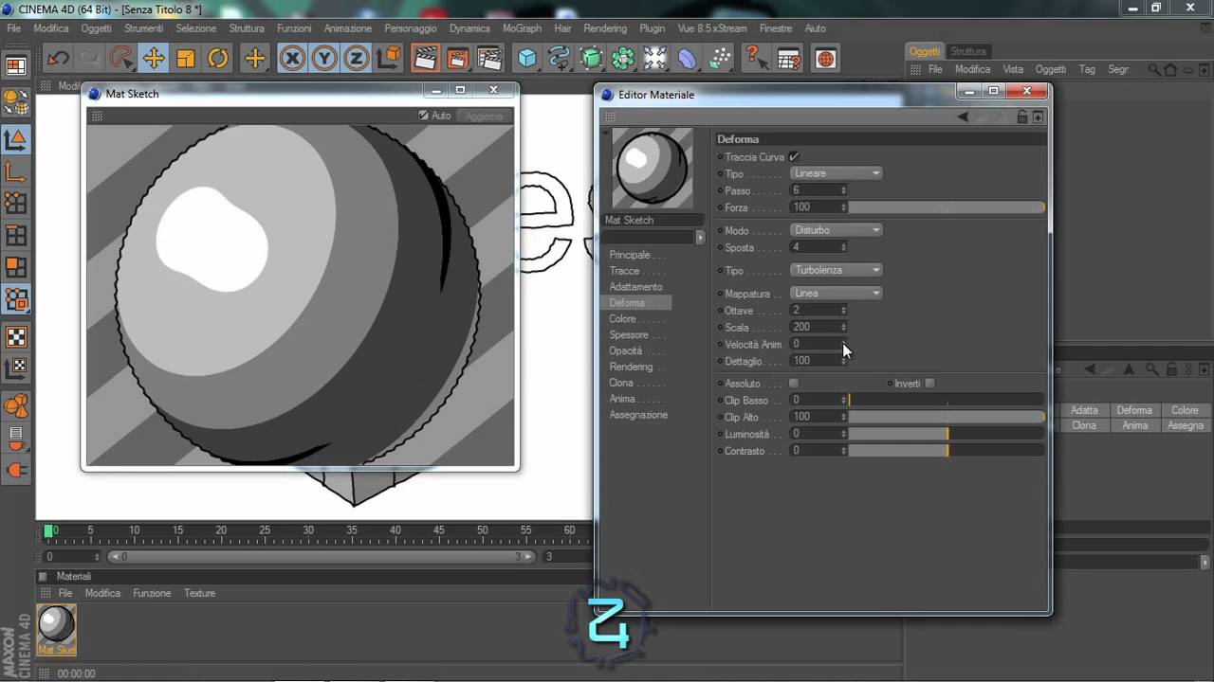Click the Undo icon in the toolbar
This screenshot has width=1214, height=682.
(57, 59)
